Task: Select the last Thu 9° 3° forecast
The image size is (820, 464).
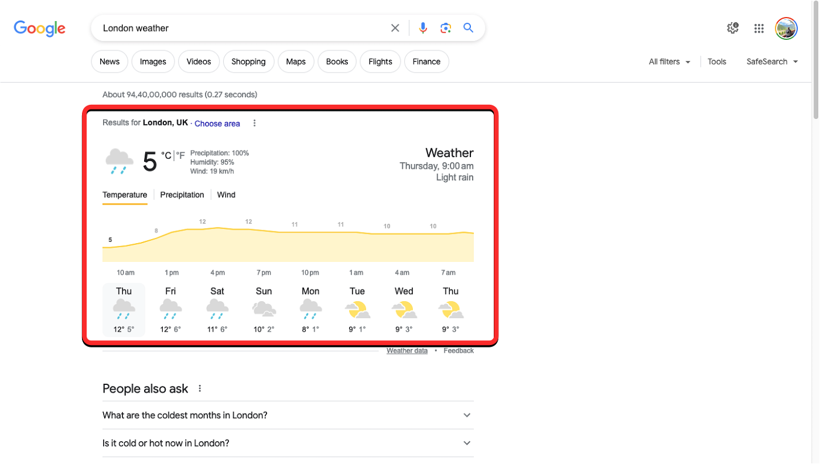Action: (451, 310)
